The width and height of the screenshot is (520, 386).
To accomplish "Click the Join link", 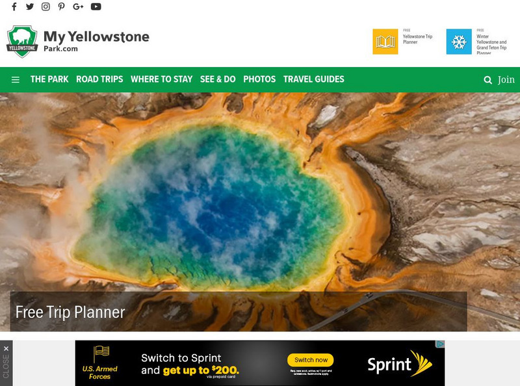I will pyautogui.click(x=506, y=79).
